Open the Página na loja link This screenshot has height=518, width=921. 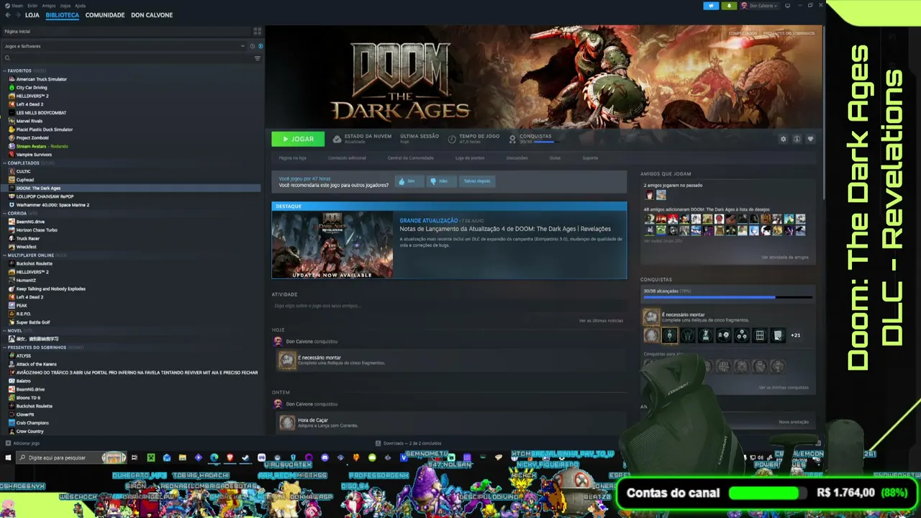[292, 158]
